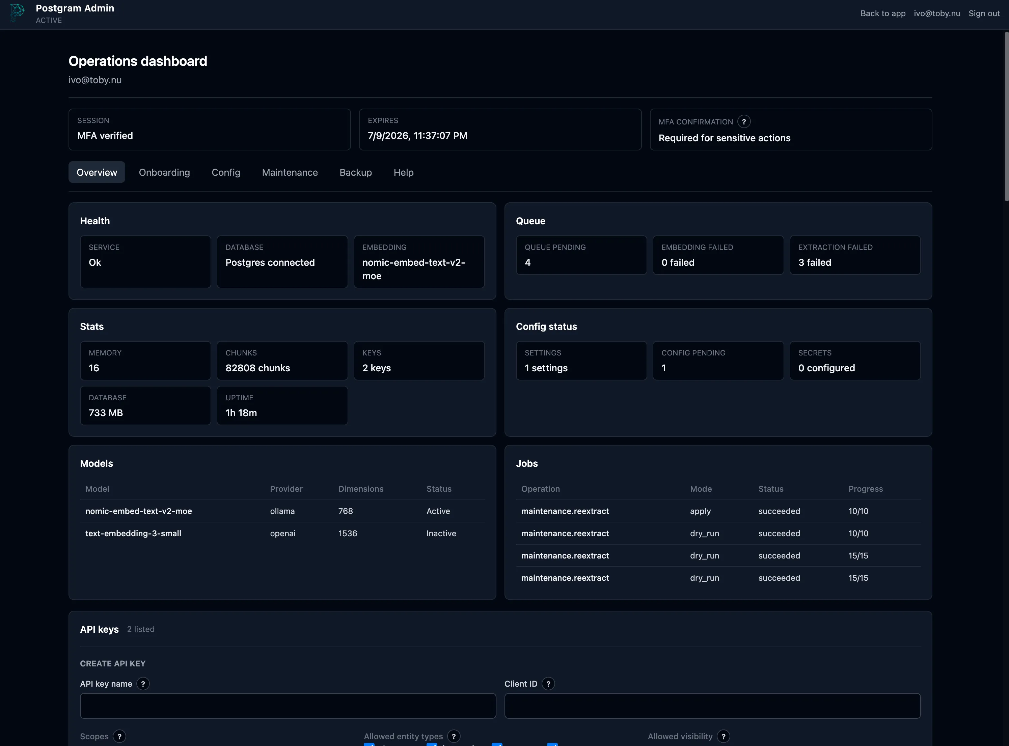Open the Allowed entity types help icon
Image resolution: width=1009 pixels, height=746 pixels.
pyautogui.click(x=454, y=737)
